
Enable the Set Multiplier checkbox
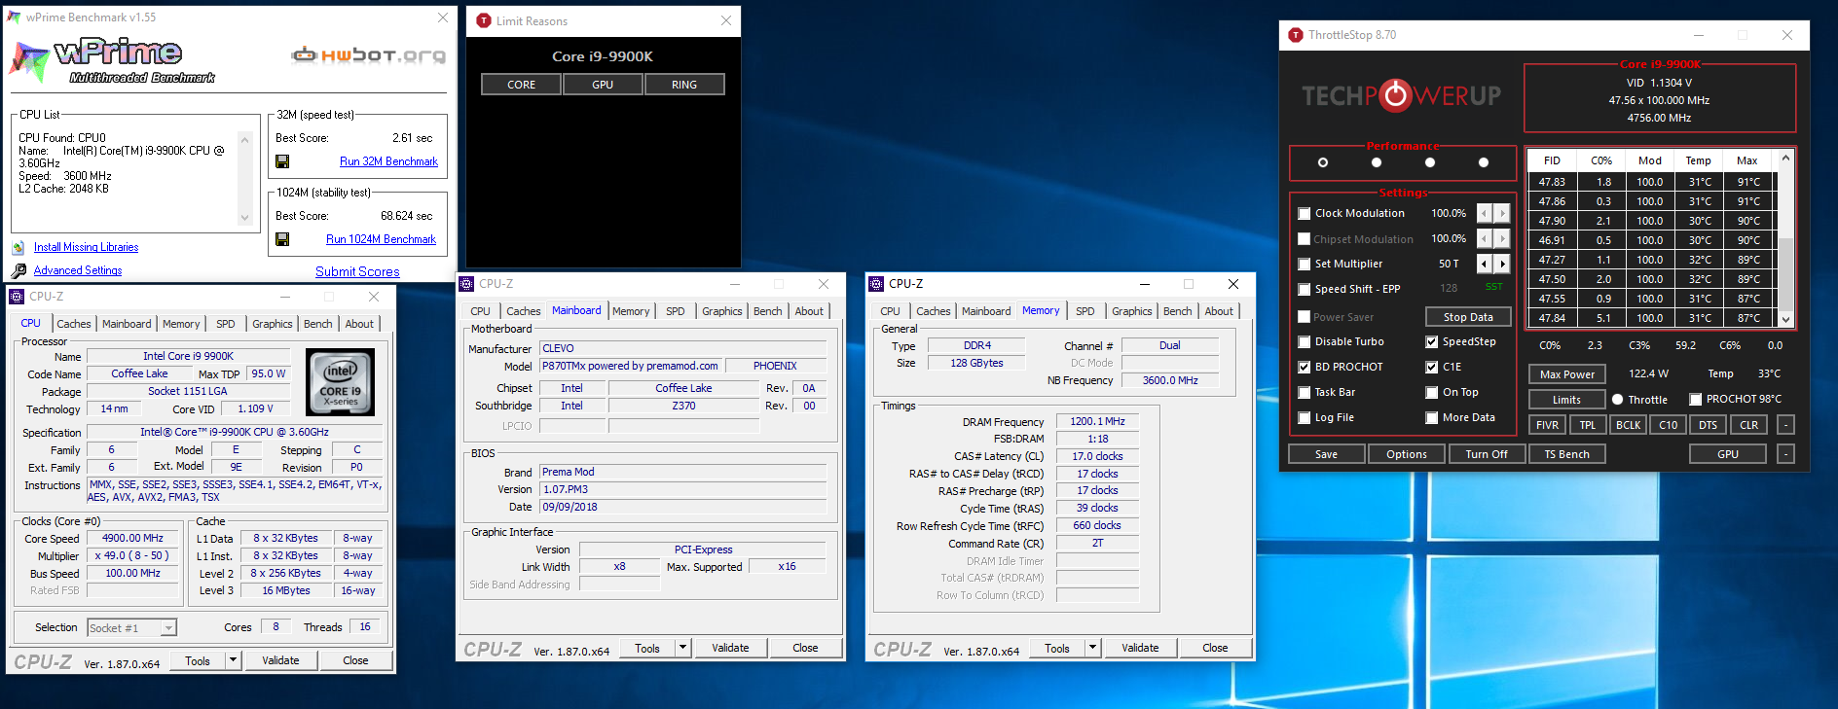(1305, 265)
